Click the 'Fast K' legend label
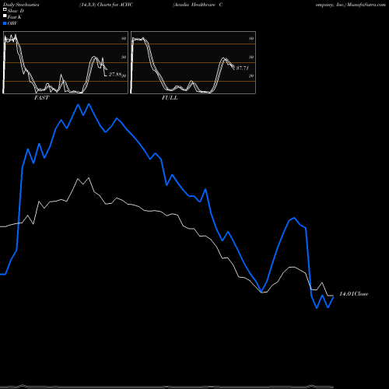Image resolution: width=389 pixels, height=389 pixels. pyautogui.click(x=15, y=17)
